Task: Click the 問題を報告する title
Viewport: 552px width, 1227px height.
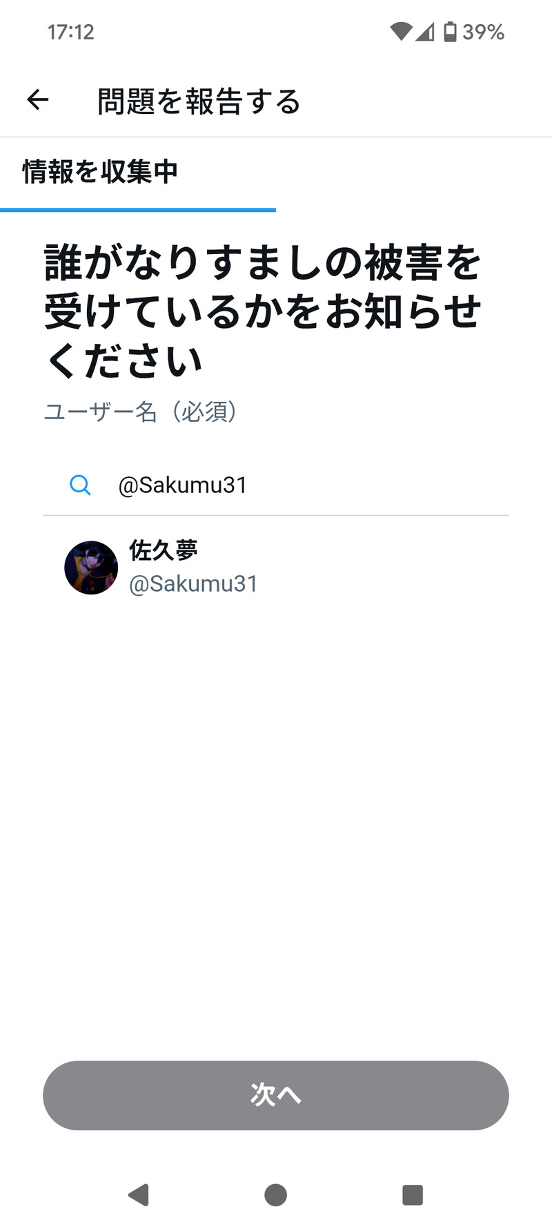Action: click(199, 102)
